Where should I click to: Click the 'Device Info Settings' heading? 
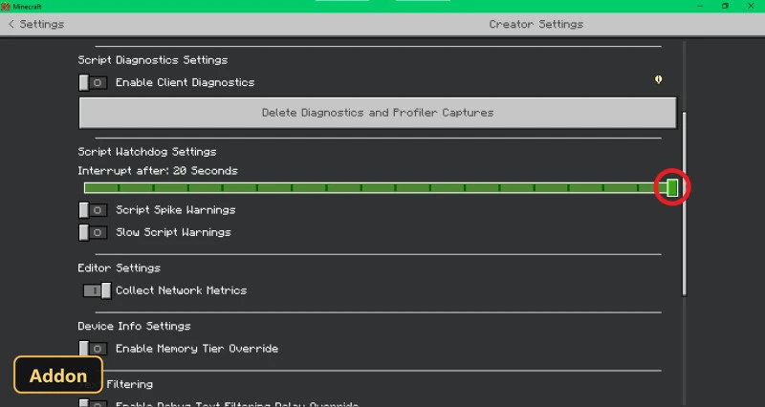tap(134, 326)
